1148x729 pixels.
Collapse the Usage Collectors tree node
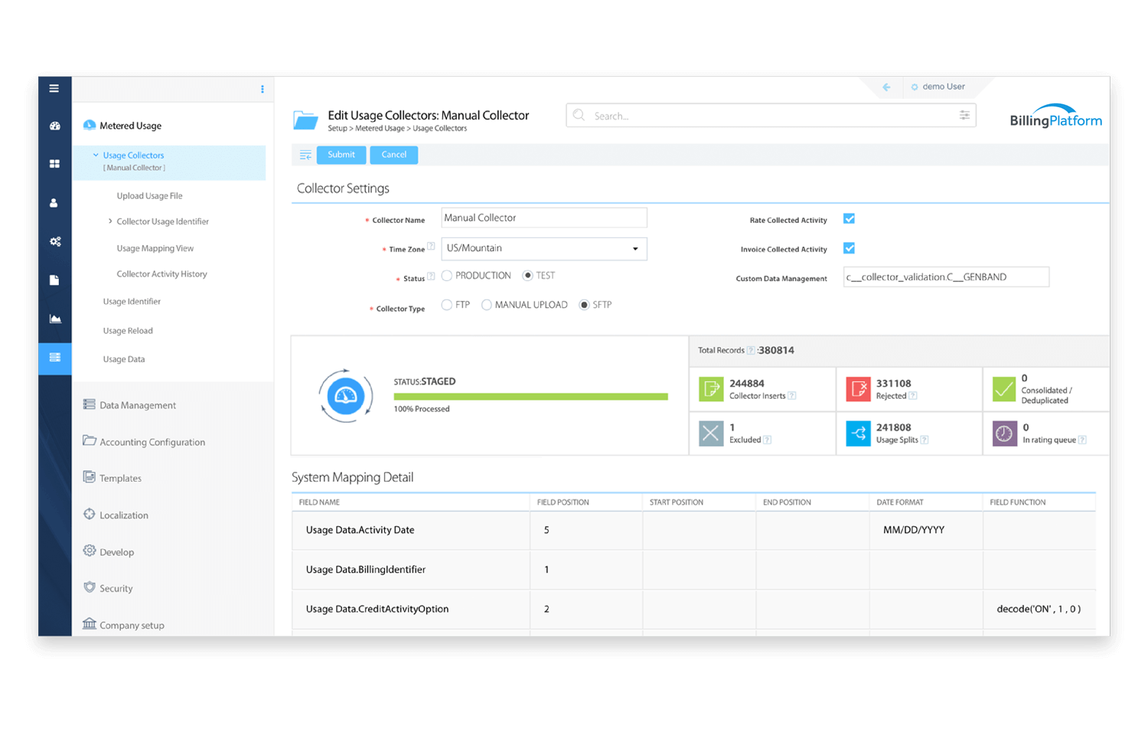point(96,155)
